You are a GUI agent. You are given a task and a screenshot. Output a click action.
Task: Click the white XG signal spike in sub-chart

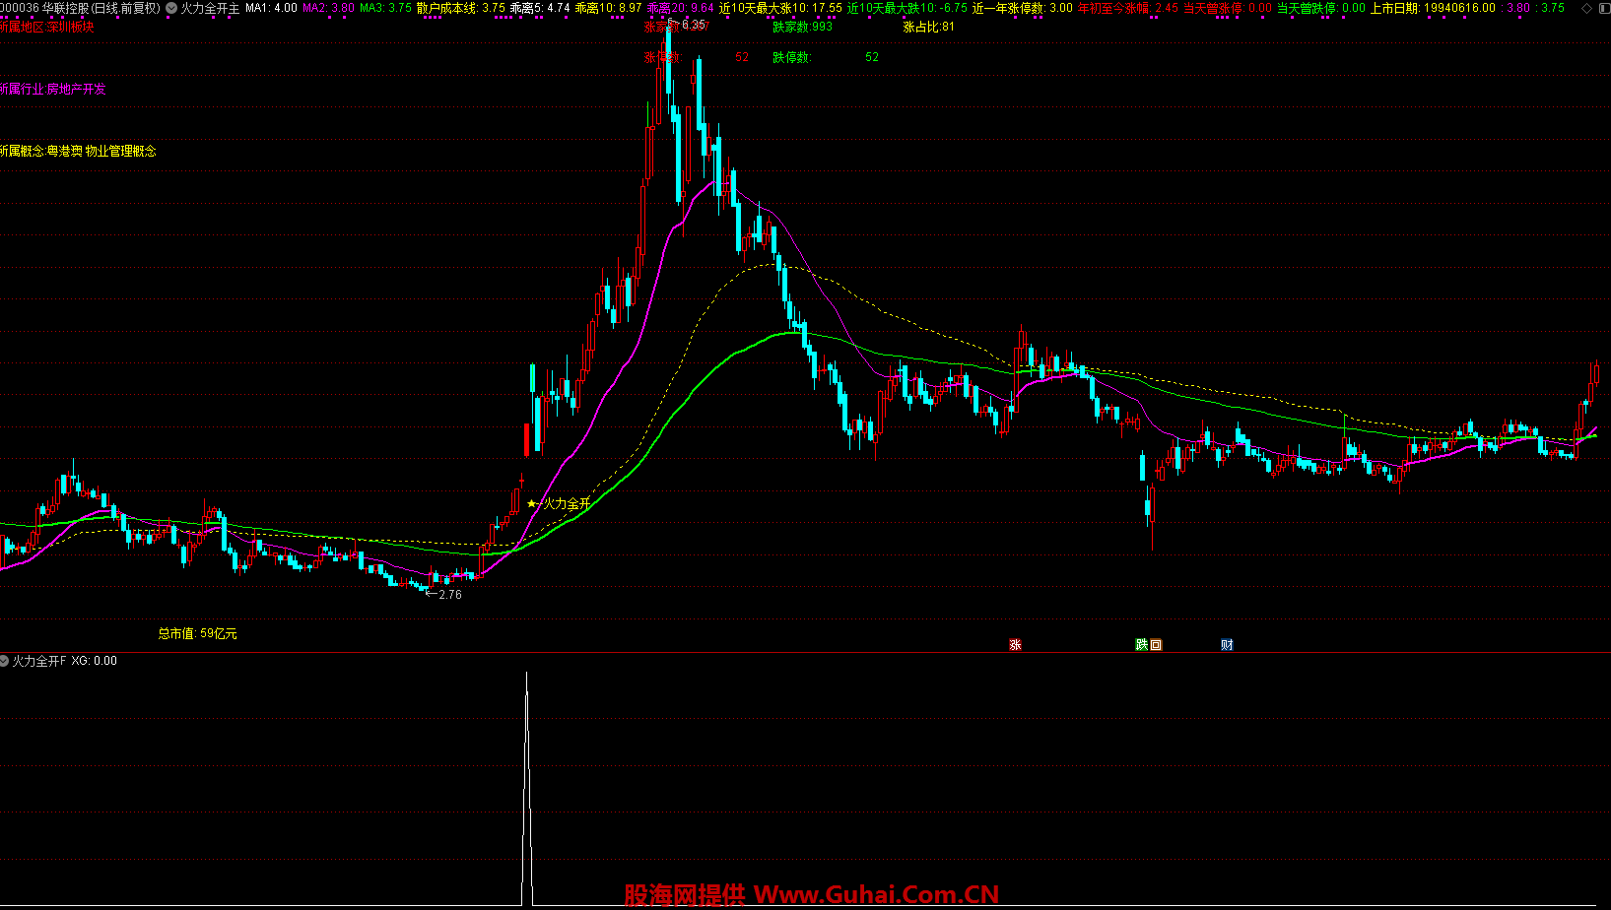pos(527,788)
